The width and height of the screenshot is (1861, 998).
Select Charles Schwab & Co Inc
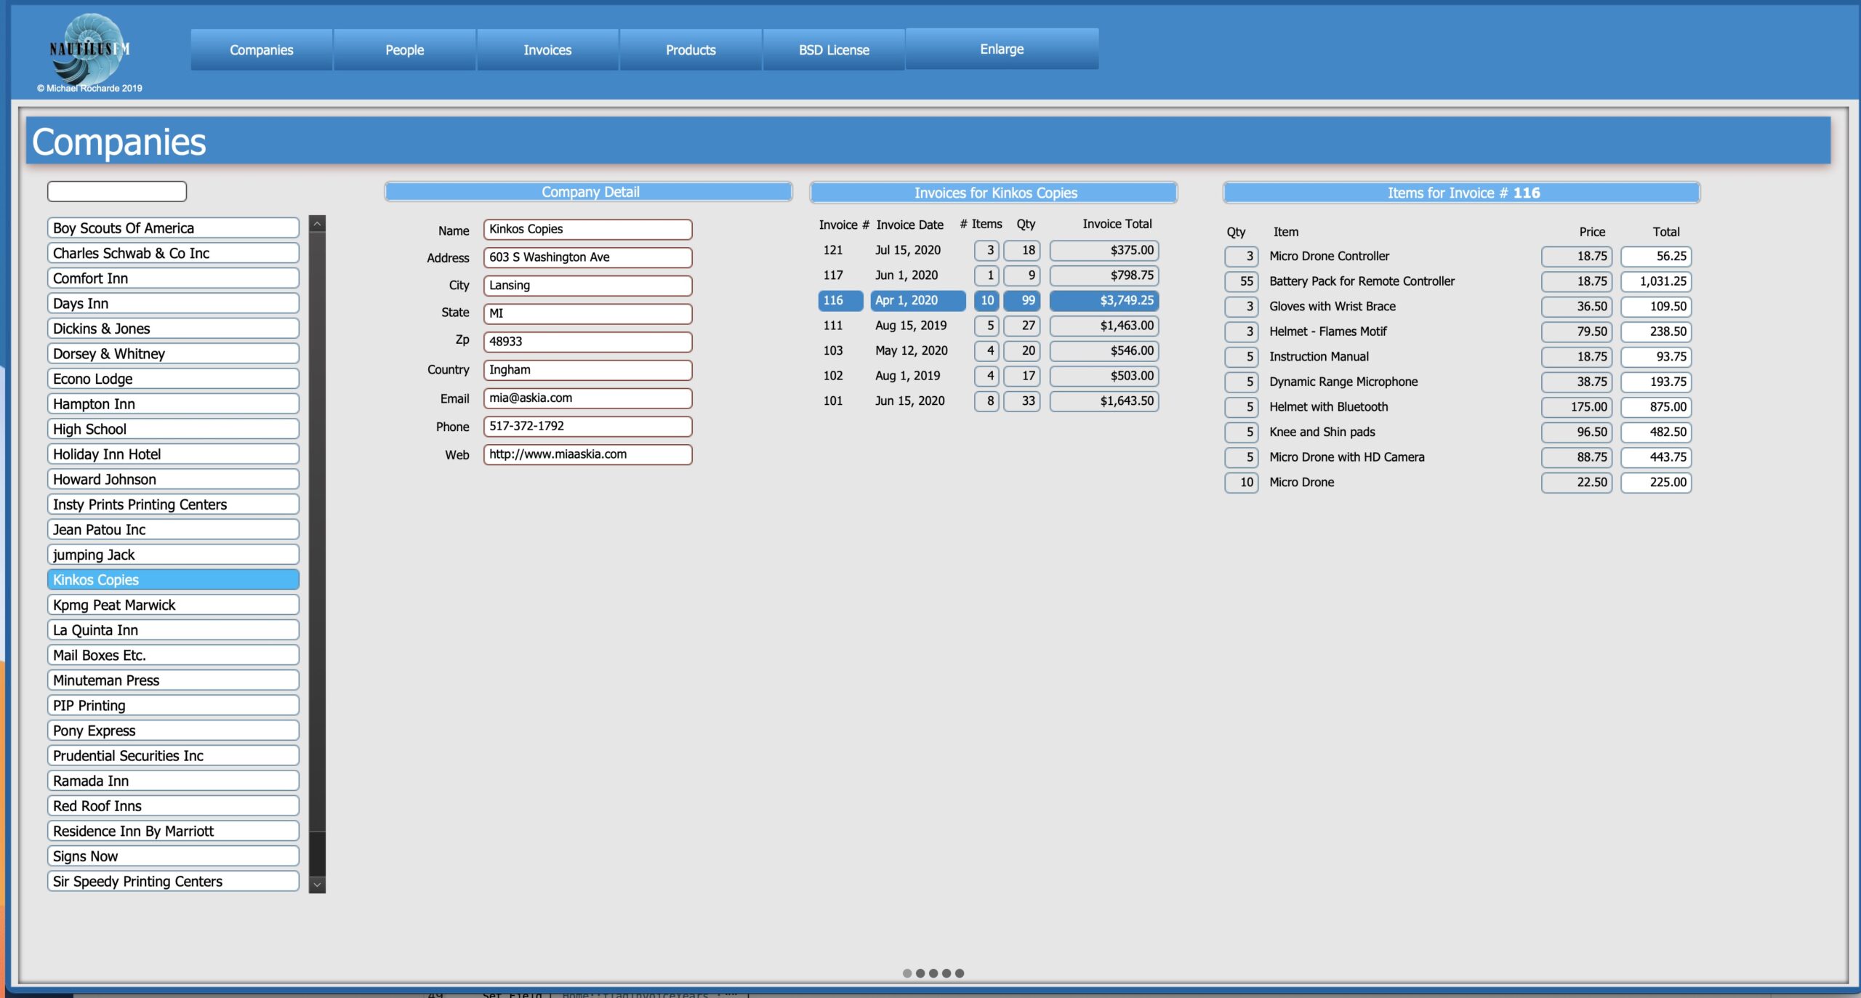point(173,253)
